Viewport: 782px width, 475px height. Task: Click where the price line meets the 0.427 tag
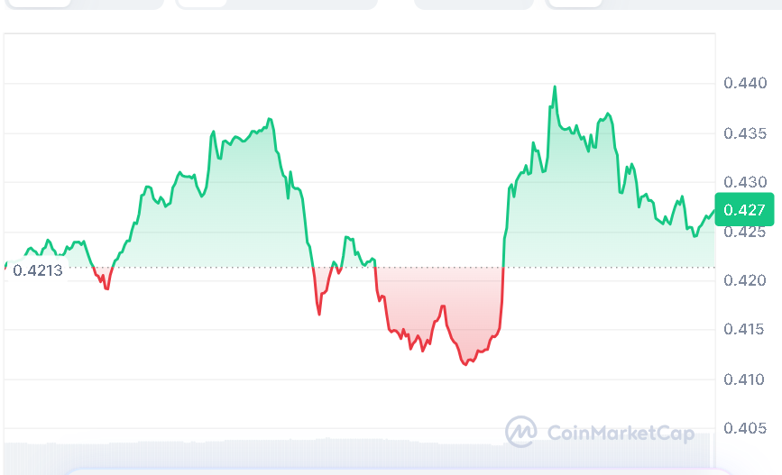coord(713,212)
